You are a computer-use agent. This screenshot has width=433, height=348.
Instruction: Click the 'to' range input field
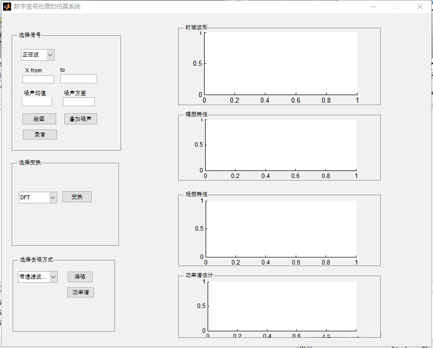78,79
